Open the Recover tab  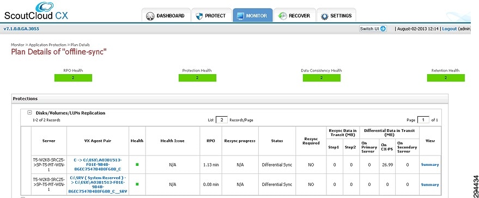[294, 16]
